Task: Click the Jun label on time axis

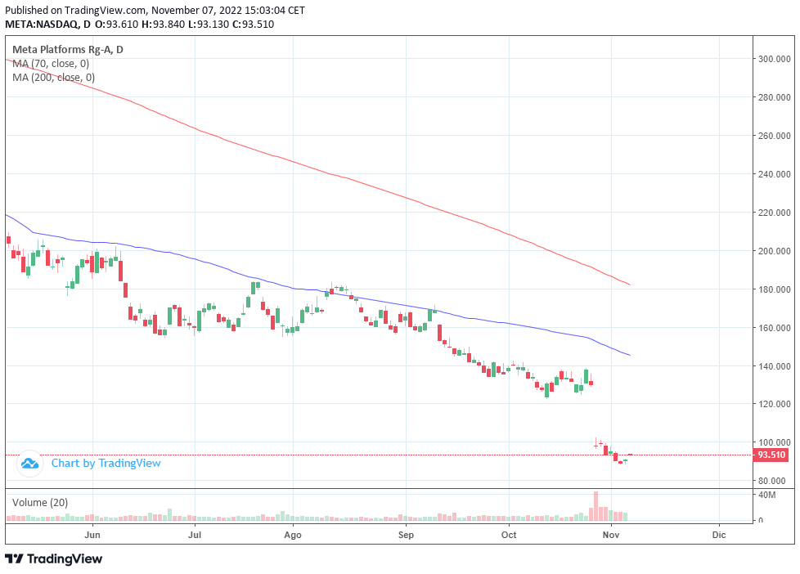Action: point(92,535)
